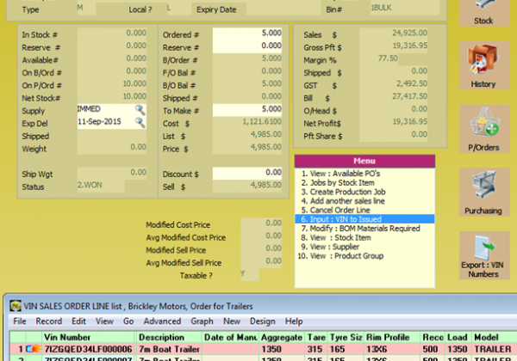Screen dimensions: 517x361
Task: Click the Description column header
Action: pos(168,337)
